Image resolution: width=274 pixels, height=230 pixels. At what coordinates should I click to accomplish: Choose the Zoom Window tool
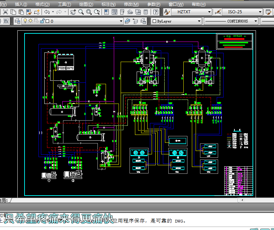coord(89,12)
